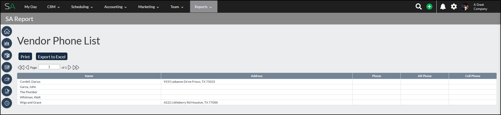Expand the Team dropdown menu
The image size is (501, 115).
[x=177, y=7]
